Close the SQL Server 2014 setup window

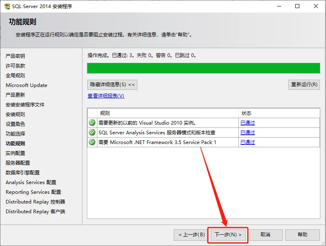tap(316, 6)
